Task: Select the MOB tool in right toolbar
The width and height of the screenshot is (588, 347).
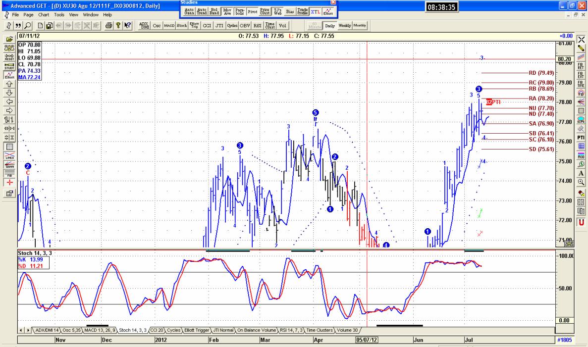Action: click(581, 155)
